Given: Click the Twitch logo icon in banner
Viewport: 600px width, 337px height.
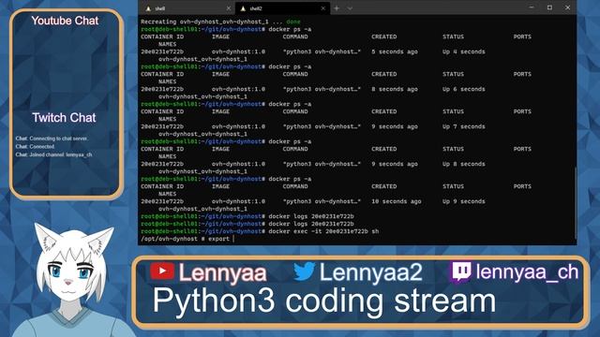Looking at the screenshot, I should pyautogui.click(x=461, y=271).
